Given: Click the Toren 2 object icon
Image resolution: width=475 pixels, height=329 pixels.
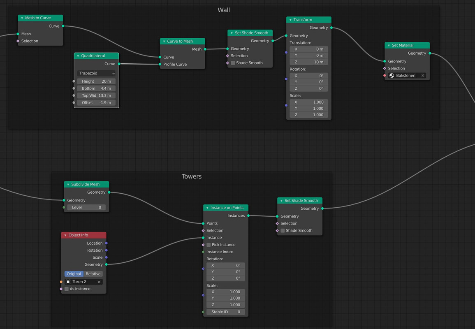Looking at the screenshot, I should 68,282.
